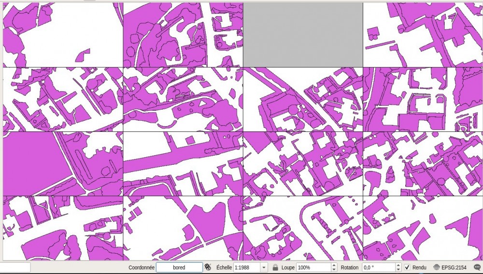Expand the Échelle scale dropdown arrow
483x274 pixels.
[x=264, y=267]
